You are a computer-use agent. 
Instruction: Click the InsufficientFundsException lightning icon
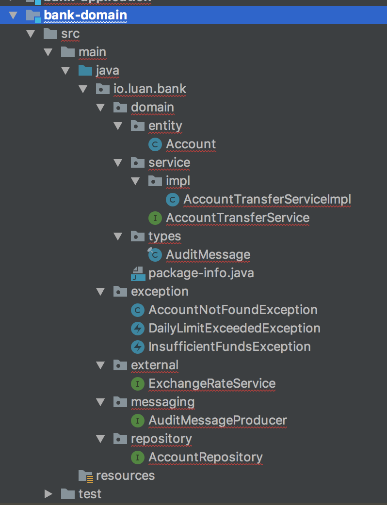[138, 347]
